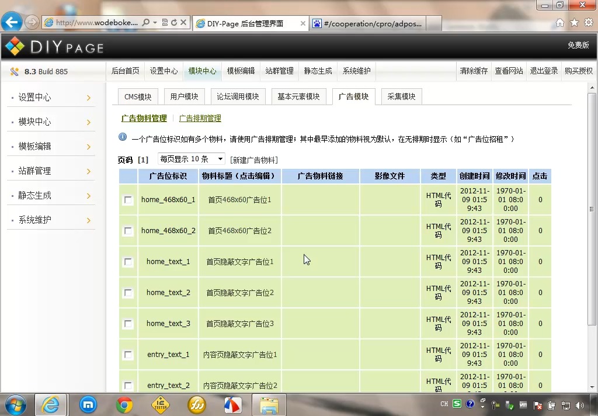Open IE Tester from the taskbar

(161, 405)
